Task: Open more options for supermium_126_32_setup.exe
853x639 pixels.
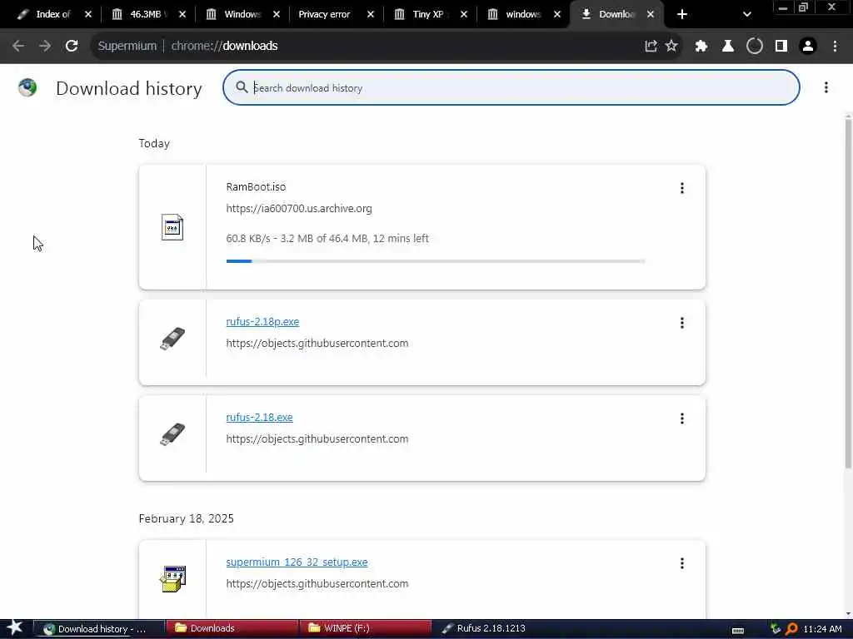Action: pos(681,563)
